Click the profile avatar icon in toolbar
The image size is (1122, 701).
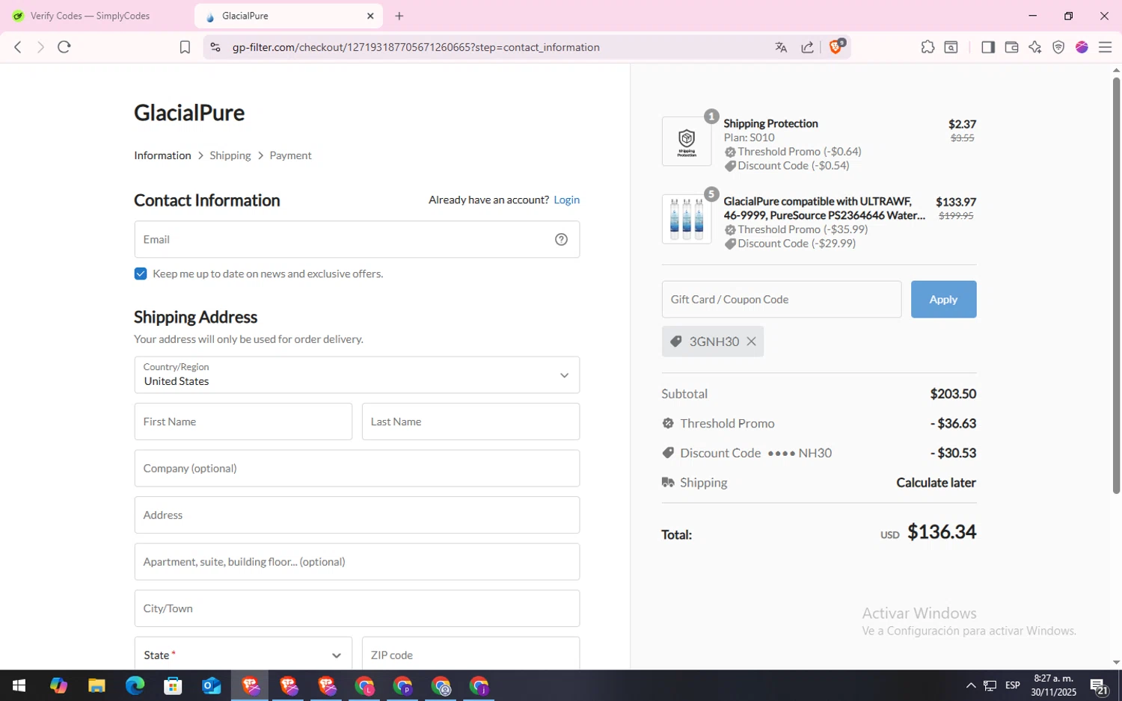click(x=1082, y=47)
